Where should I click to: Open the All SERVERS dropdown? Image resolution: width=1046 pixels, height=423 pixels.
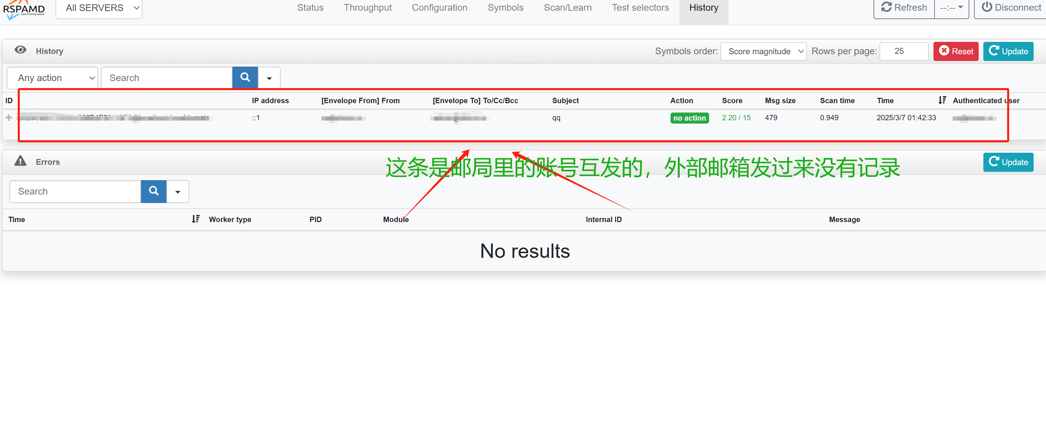tap(99, 8)
